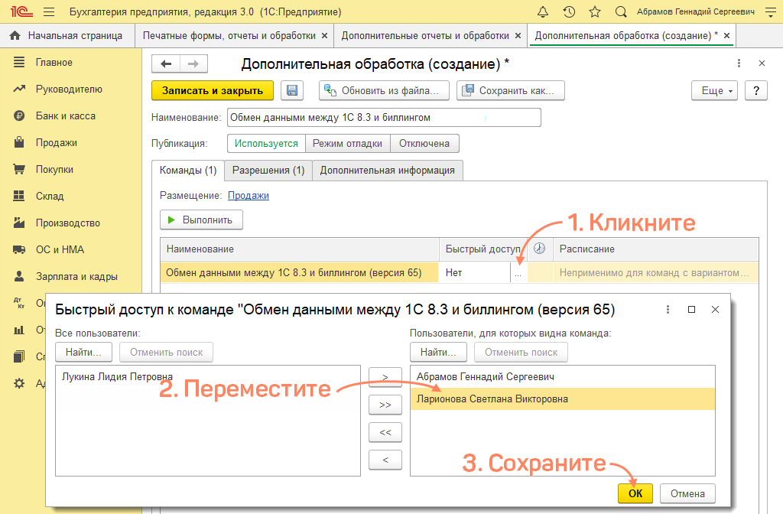Open form's three-dot options menu
Screen dimensions: 783x514
[x=739, y=63]
